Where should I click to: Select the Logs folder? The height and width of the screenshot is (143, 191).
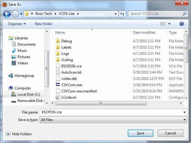[x=65, y=54]
